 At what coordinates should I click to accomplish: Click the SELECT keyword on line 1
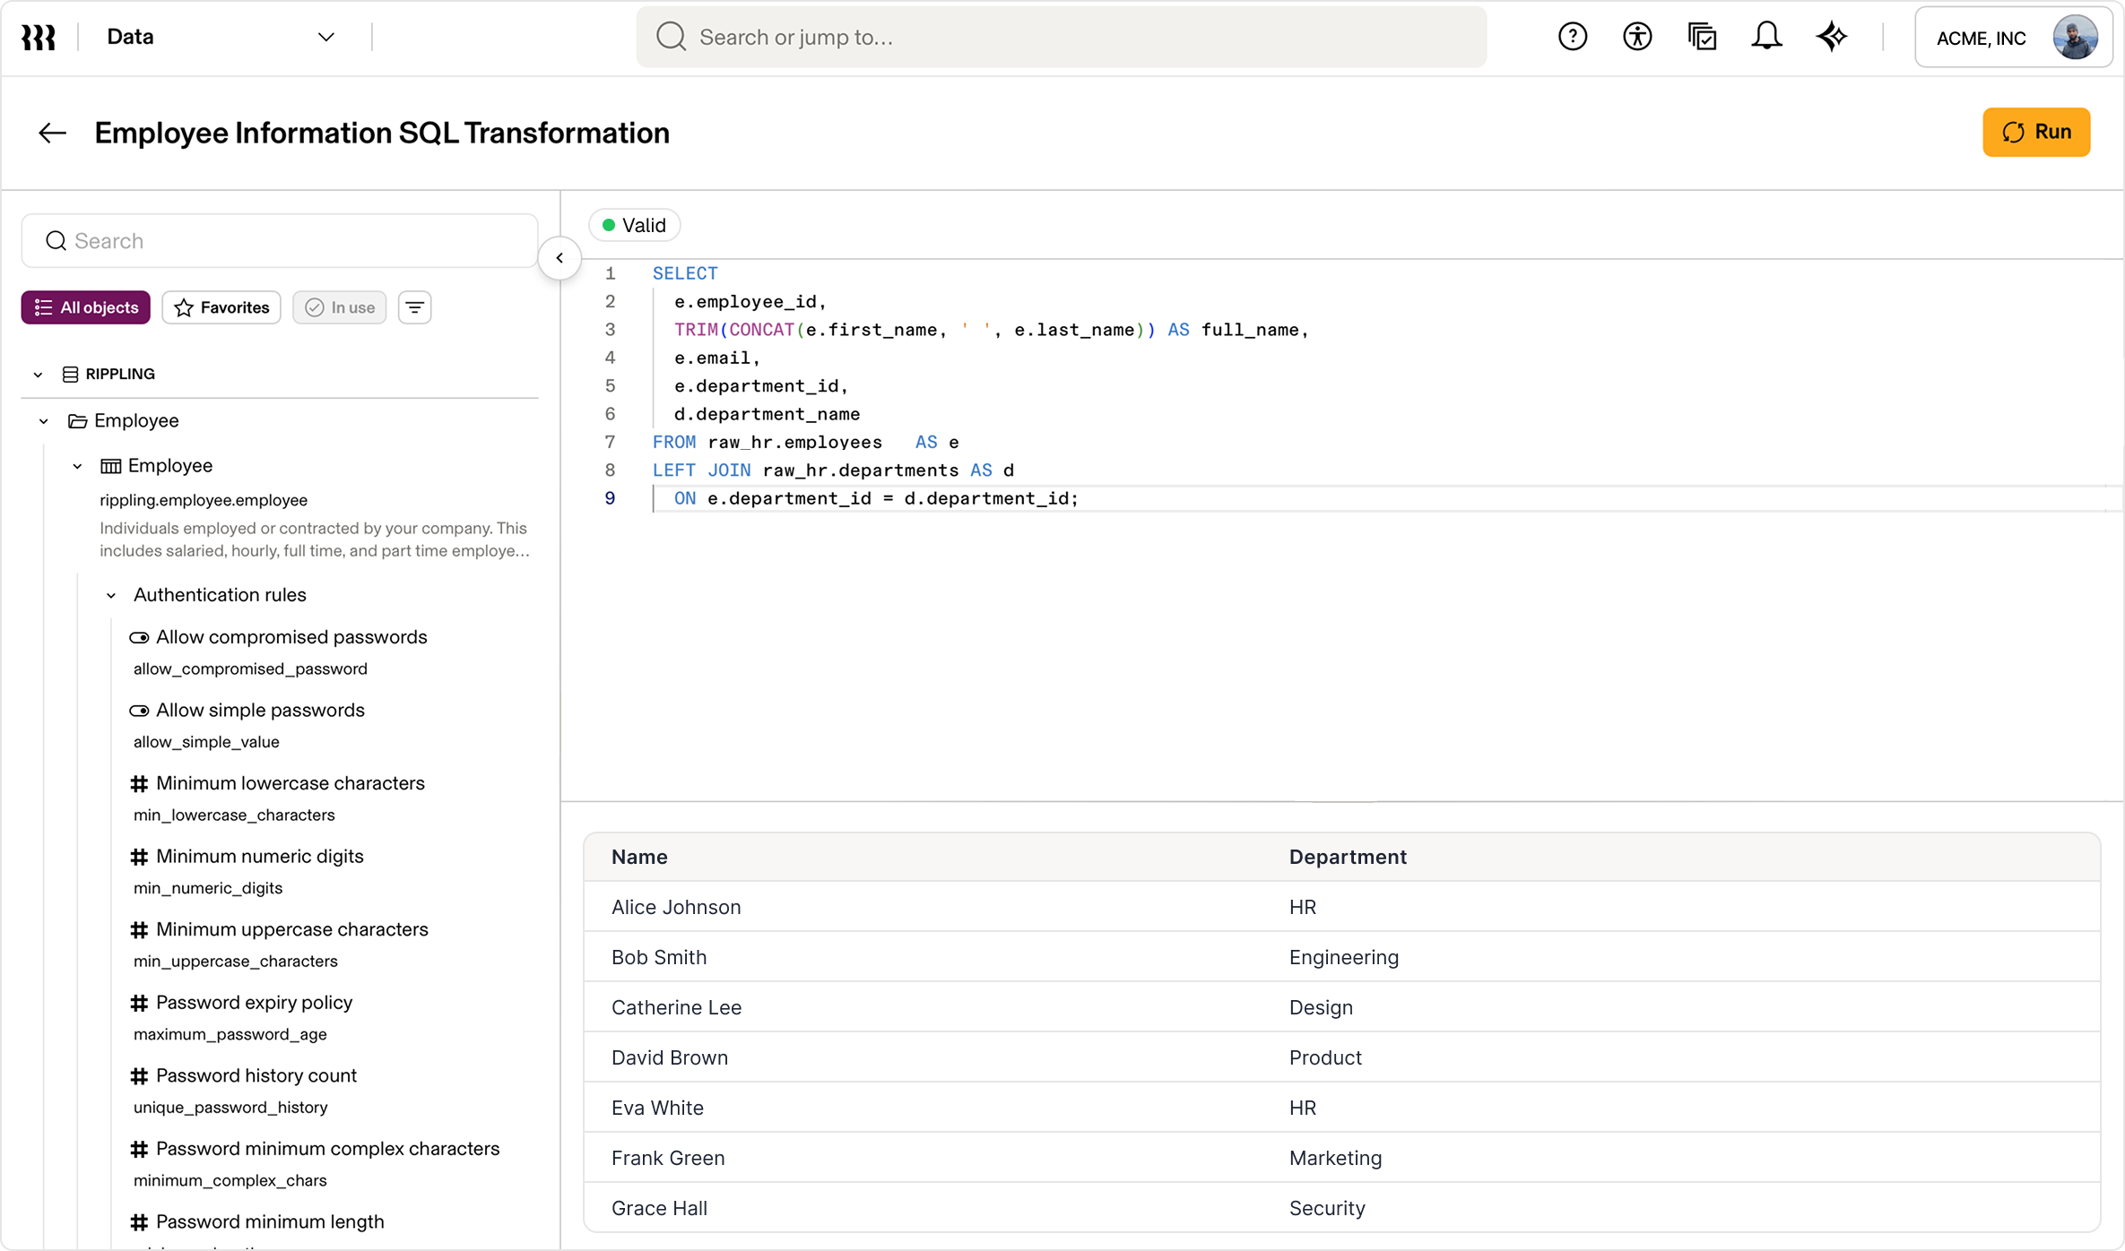coord(685,273)
